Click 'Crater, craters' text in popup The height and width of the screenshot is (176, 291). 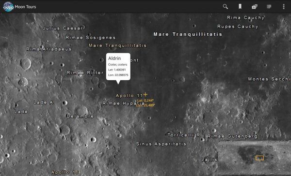pyautogui.click(x=118, y=65)
